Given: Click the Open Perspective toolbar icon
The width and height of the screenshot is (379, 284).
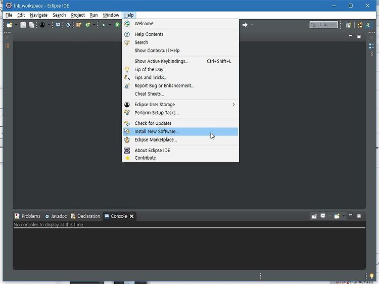Looking at the screenshot, I should pos(348,25).
